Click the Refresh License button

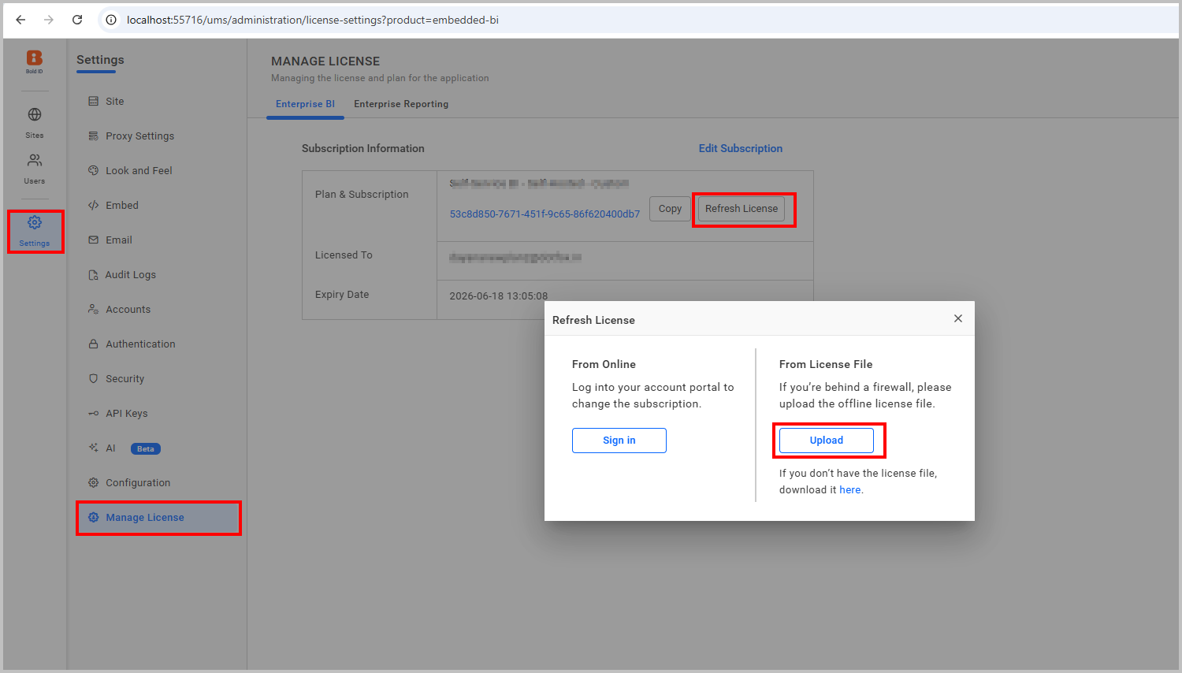(x=741, y=208)
